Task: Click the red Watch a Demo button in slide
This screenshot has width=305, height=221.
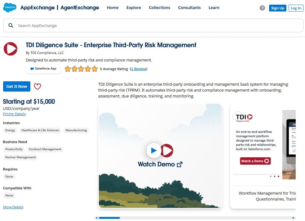Action: coord(255,161)
